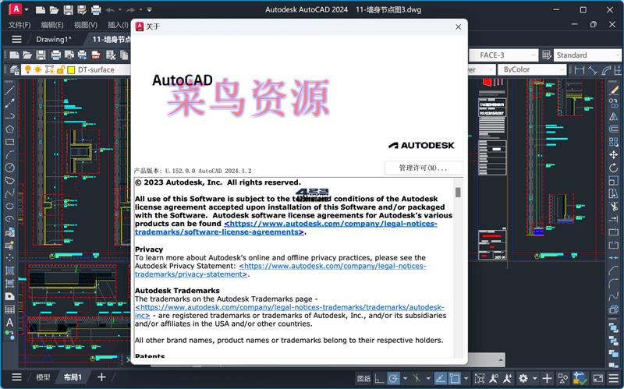This screenshot has height=389, width=624.
Task: Add a new layout with plus button
Action: click(102, 377)
